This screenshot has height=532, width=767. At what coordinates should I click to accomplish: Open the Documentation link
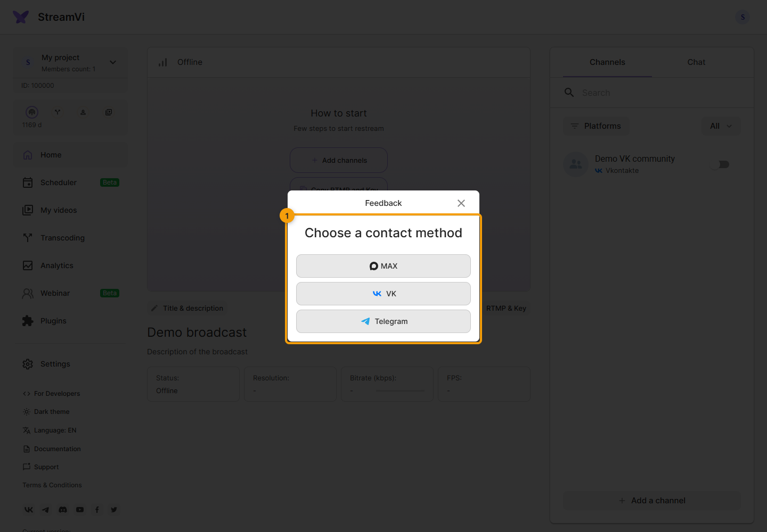pos(52,449)
